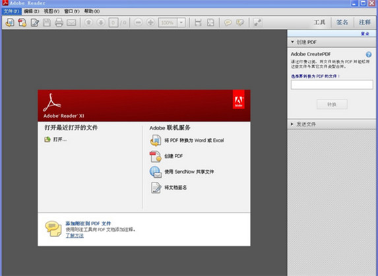378x276 pixels.
Task: Click the open folder icon beside 打开...
Action: pyautogui.click(x=47, y=140)
